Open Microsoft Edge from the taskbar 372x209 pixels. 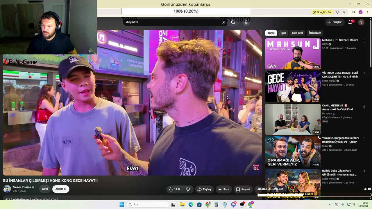pos(191,204)
